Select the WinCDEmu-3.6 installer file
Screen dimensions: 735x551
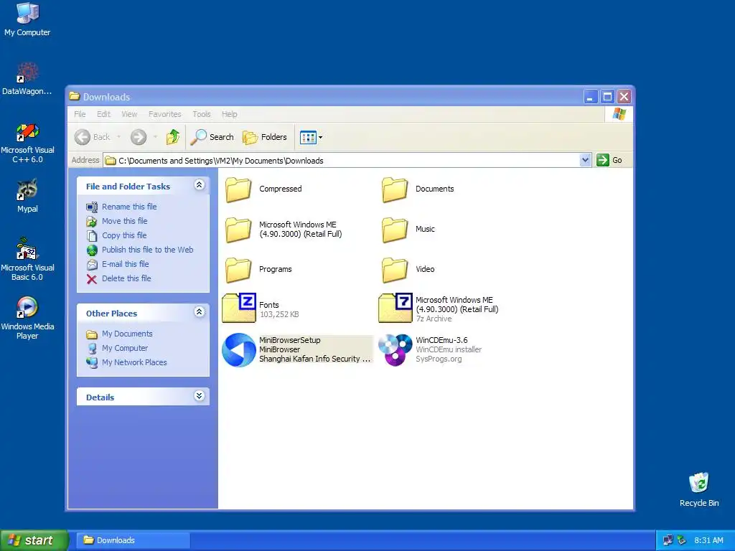point(430,350)
